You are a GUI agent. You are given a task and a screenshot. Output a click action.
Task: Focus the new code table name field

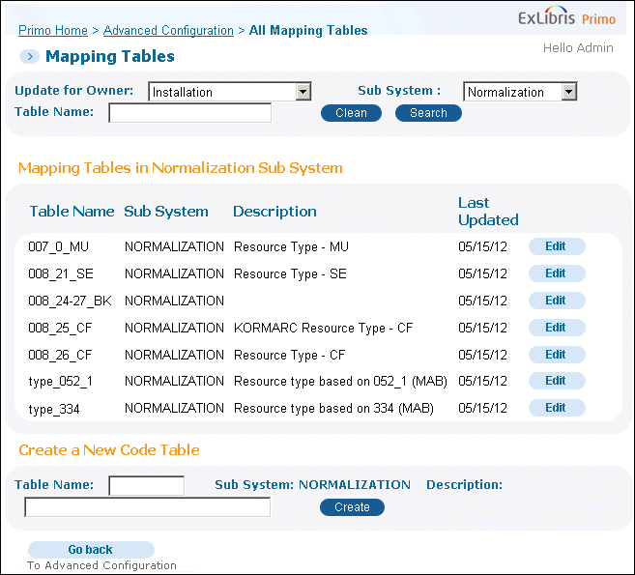[147, 485]
